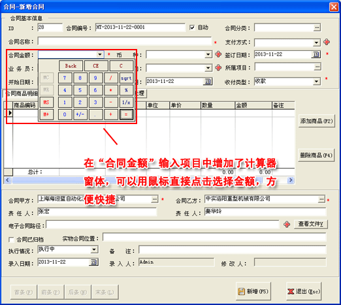The height and width of the screenshot is (305, 341).
Task: Click 删除商品(F4) button
Action: [316, 155]
